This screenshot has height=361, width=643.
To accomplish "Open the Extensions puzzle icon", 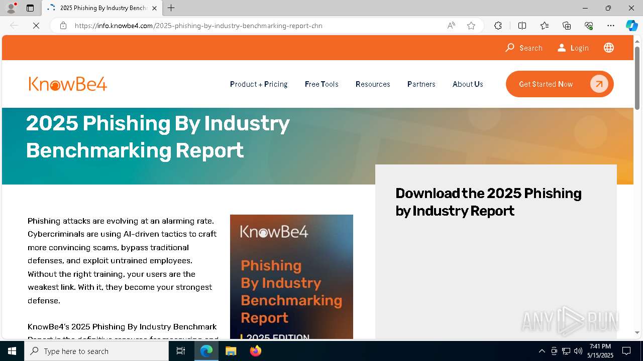I will tap(498, 26).
